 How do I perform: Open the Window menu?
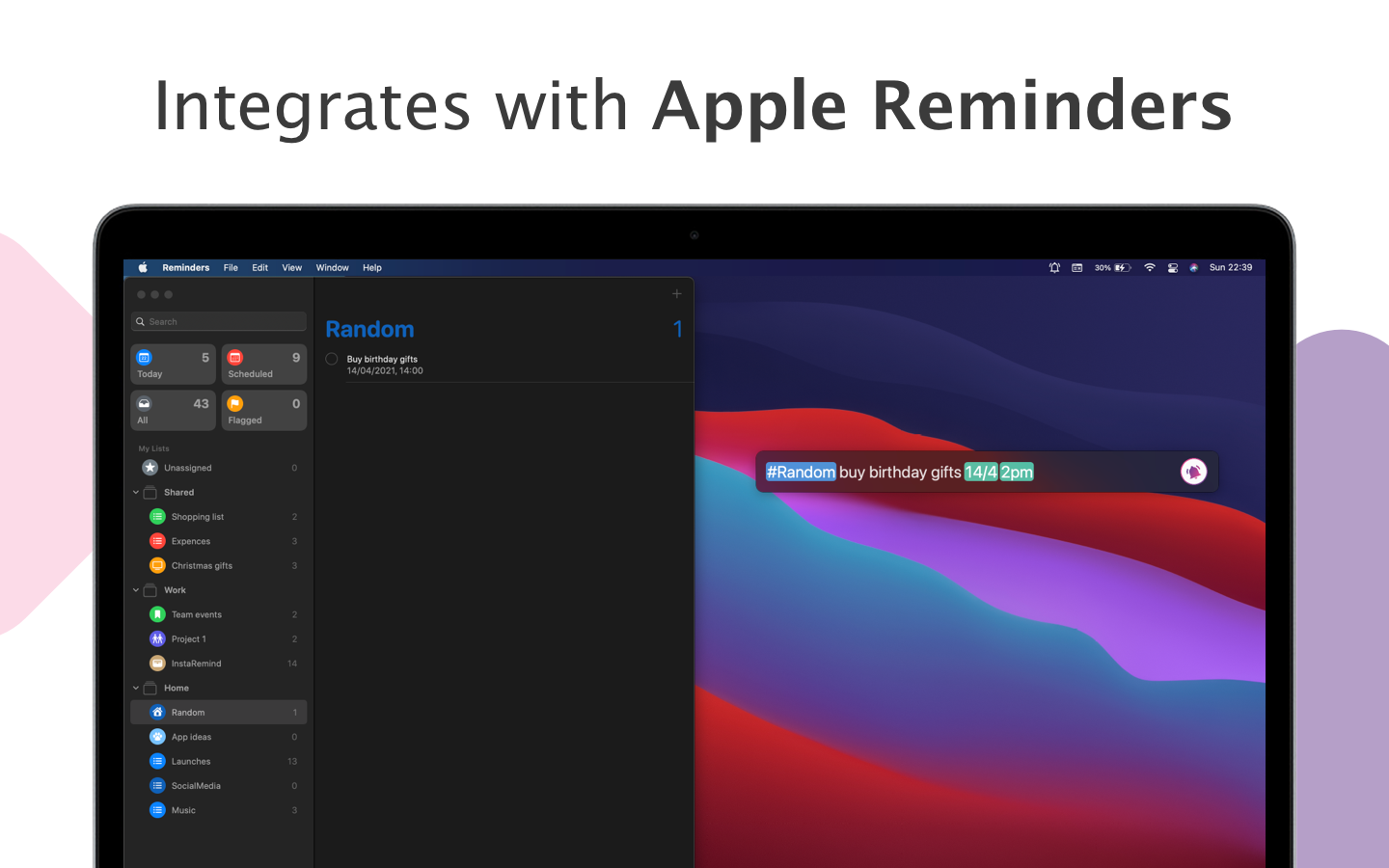click(x=333, y=268)
